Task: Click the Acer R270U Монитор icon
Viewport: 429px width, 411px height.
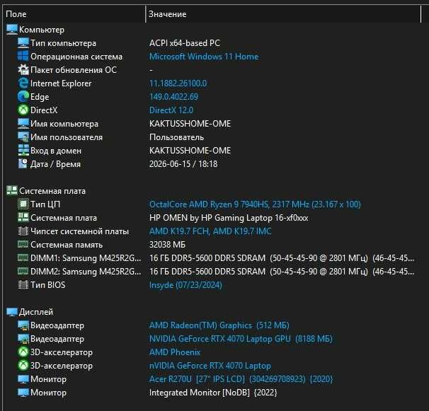Action: pos(23,379)
